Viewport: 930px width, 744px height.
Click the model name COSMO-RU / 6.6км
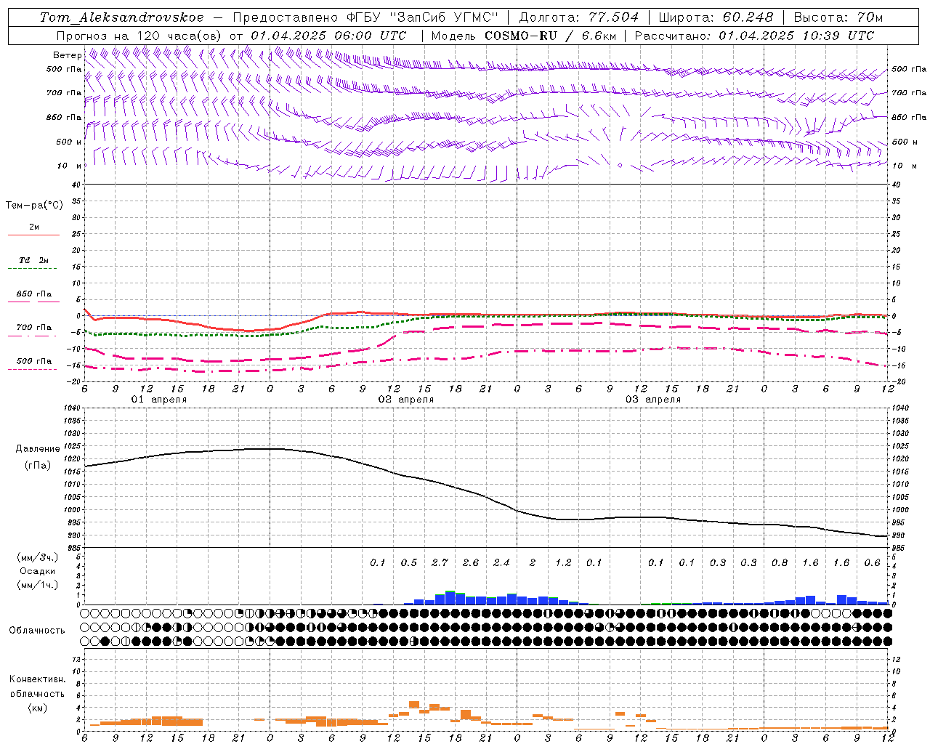551,36
